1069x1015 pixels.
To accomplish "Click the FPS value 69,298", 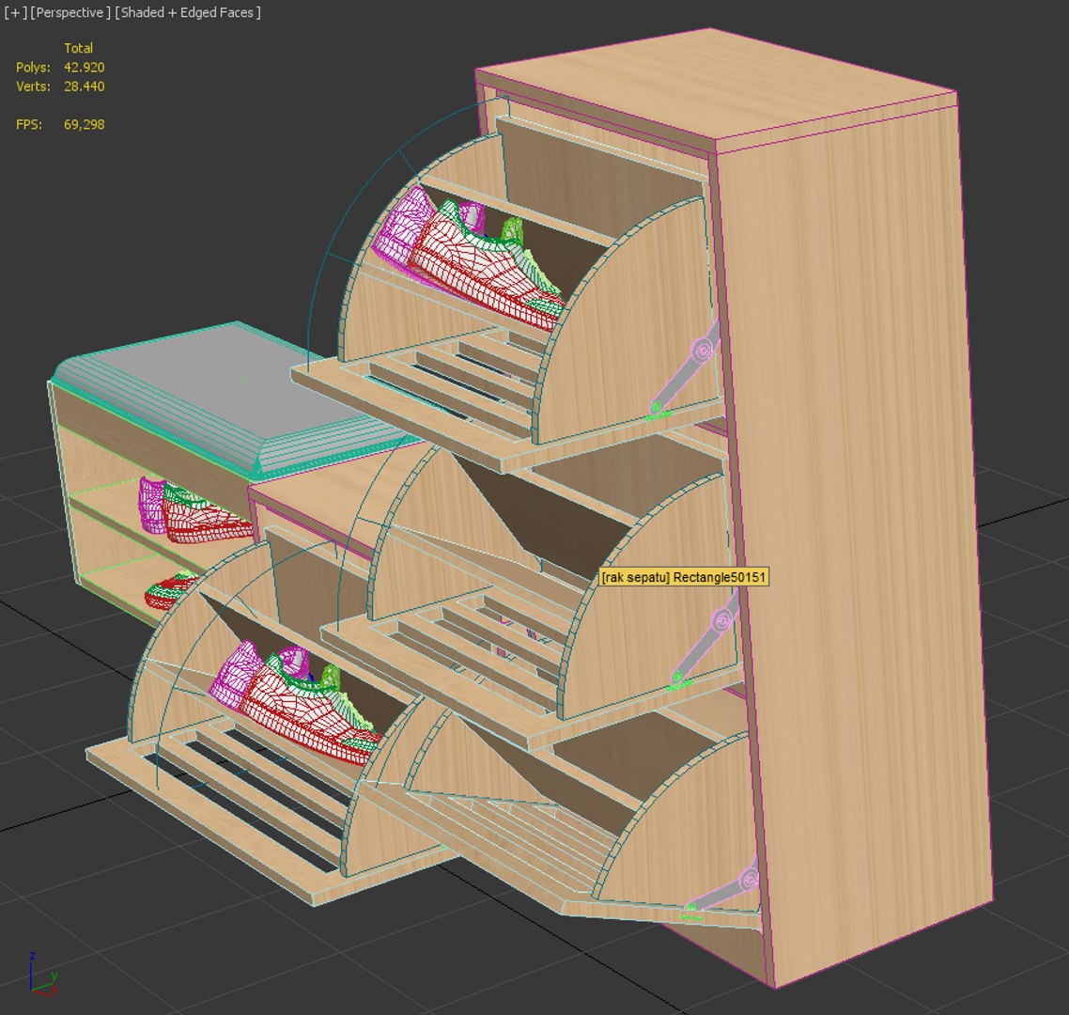I will click(84, 124).
